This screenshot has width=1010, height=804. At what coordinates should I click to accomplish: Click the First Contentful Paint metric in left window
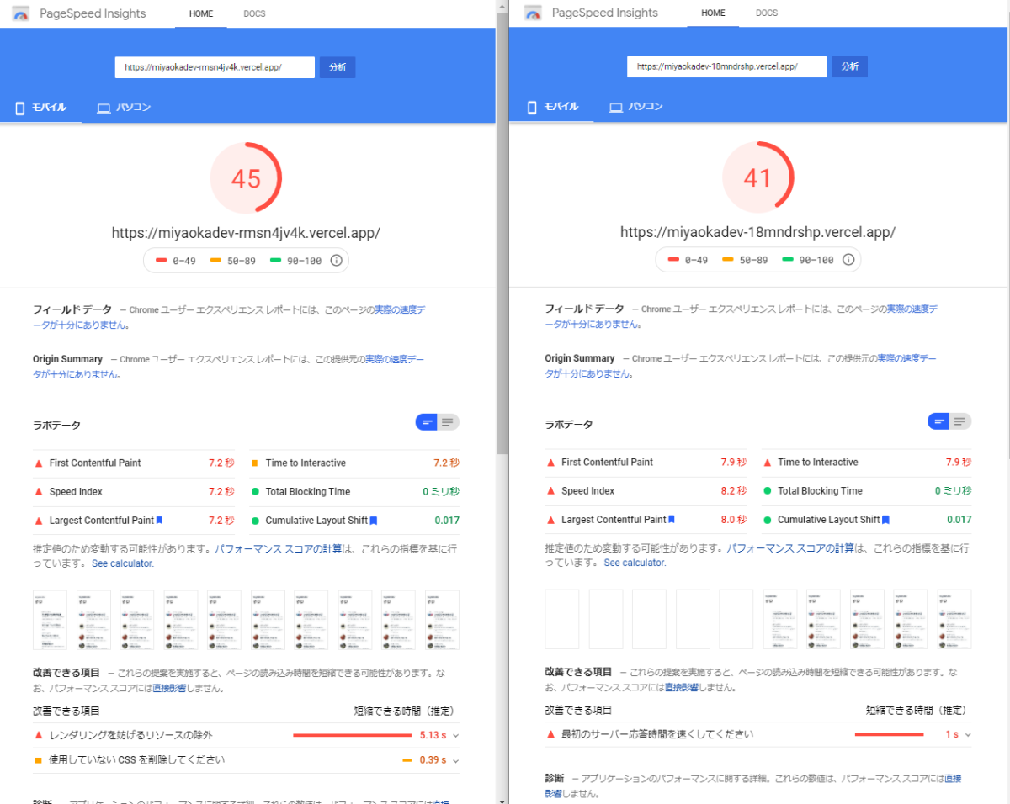[x=134, y=463]
